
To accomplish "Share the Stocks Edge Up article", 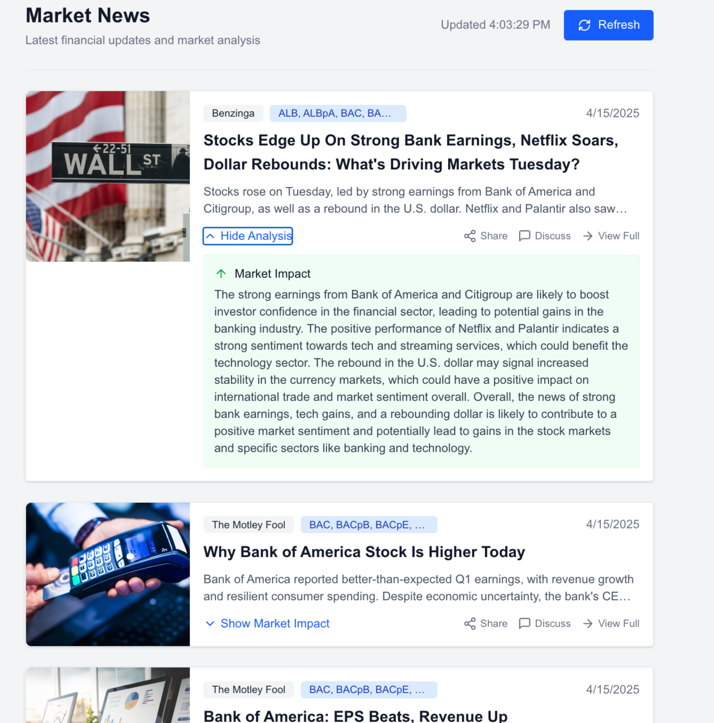I will [486, 236].
